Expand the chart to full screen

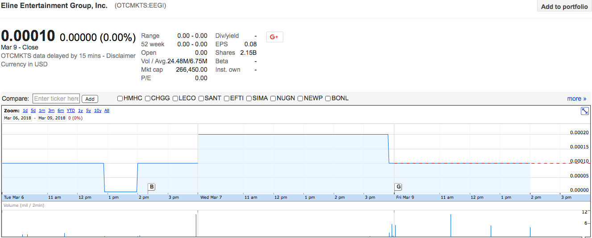point(584,111)
